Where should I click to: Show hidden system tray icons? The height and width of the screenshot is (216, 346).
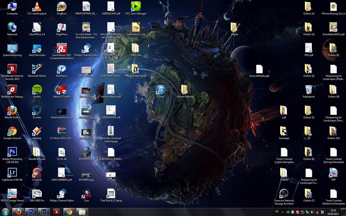(x=283, y=212)
